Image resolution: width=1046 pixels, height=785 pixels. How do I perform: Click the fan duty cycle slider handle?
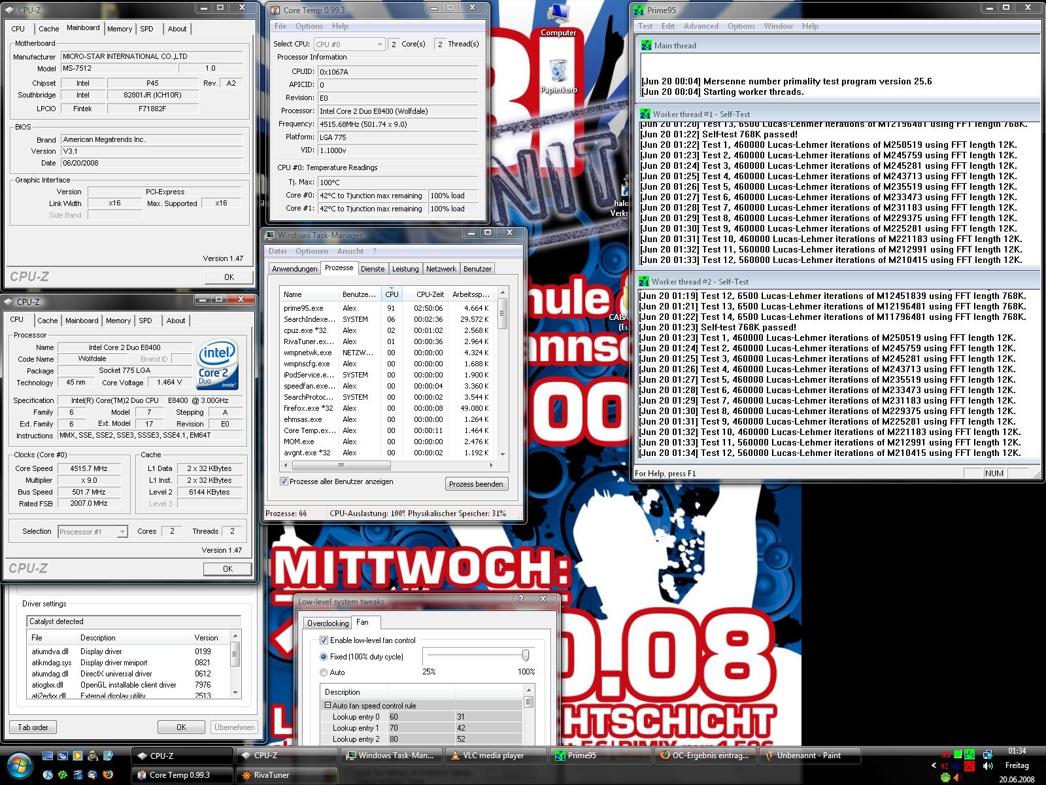click(525, 655)
